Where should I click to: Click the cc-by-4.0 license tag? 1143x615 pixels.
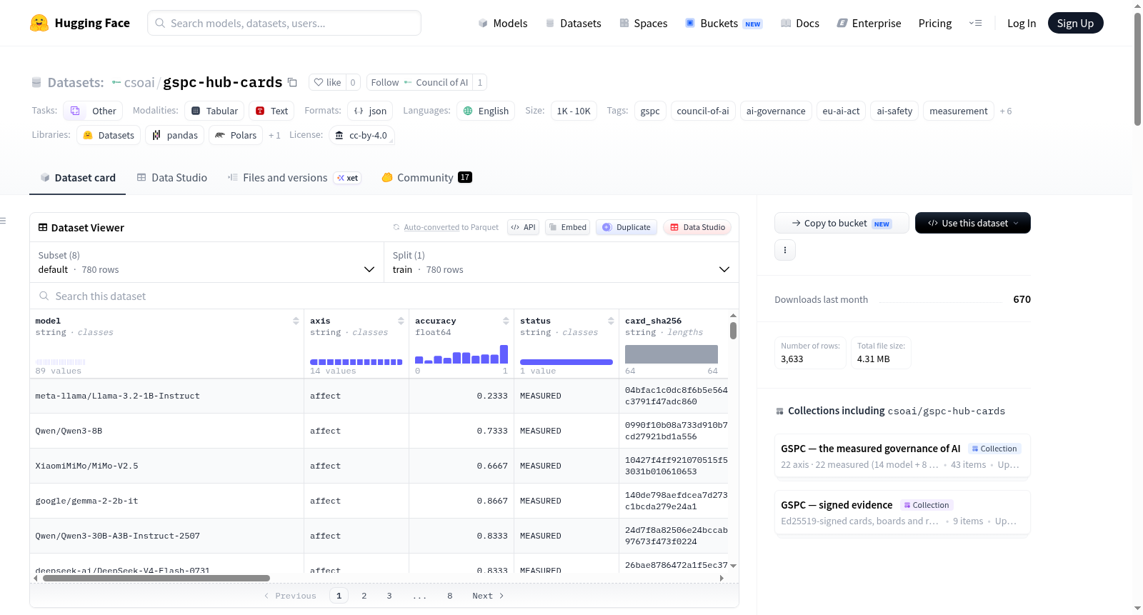pyautogui.click(x=361, y=135)
